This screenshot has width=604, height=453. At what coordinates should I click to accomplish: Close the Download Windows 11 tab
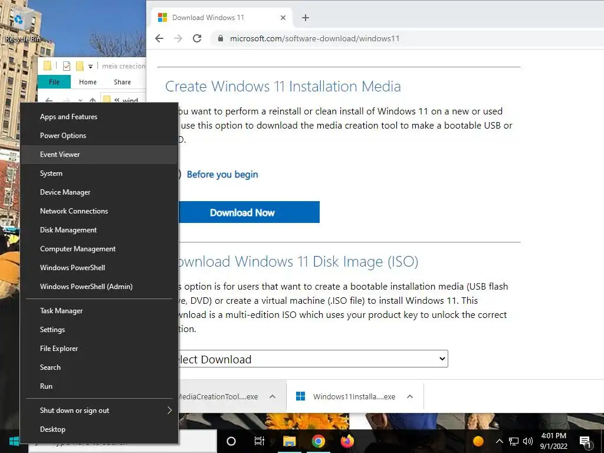pos(283,18)
